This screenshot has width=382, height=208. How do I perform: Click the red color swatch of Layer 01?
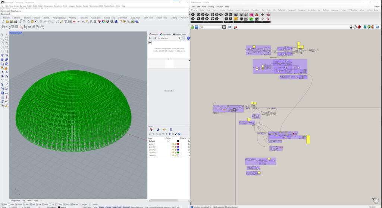[178, 144]
